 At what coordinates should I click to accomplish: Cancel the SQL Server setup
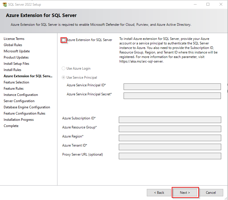(211, 193)
